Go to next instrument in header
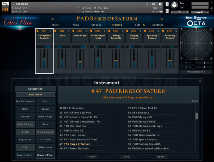The image size is (214, 162). tap(148, 4)
